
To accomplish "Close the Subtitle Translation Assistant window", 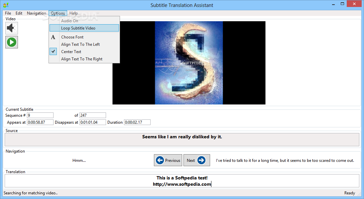I will pyautogui.click(x=354, y=4).
